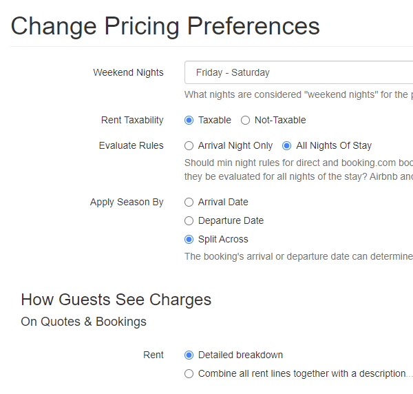
Task: Choose All Nights Of Stay option
Action: 286,146
